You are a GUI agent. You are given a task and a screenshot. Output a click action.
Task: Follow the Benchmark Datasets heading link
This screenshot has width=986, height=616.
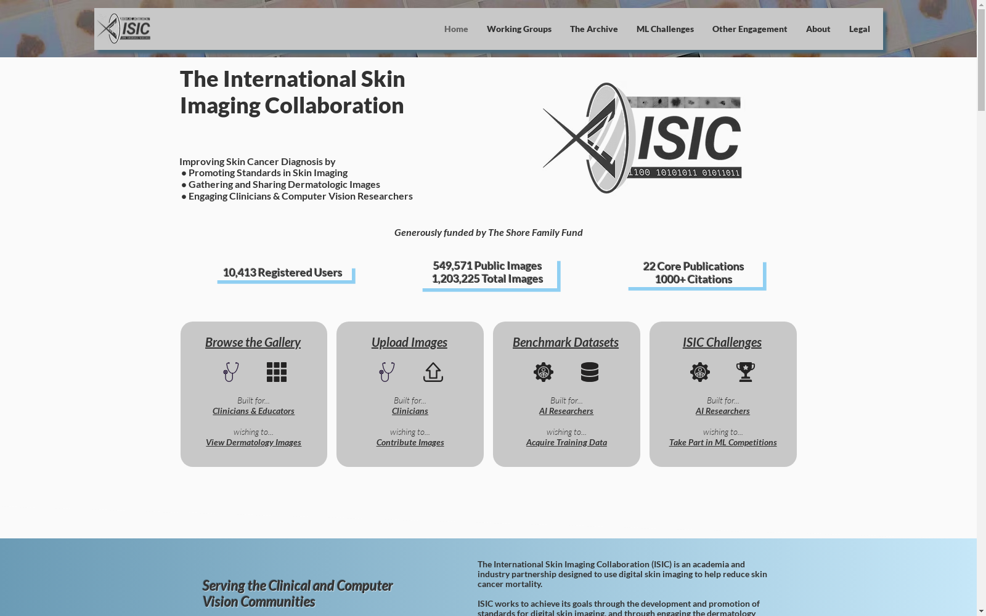point(566,342)
